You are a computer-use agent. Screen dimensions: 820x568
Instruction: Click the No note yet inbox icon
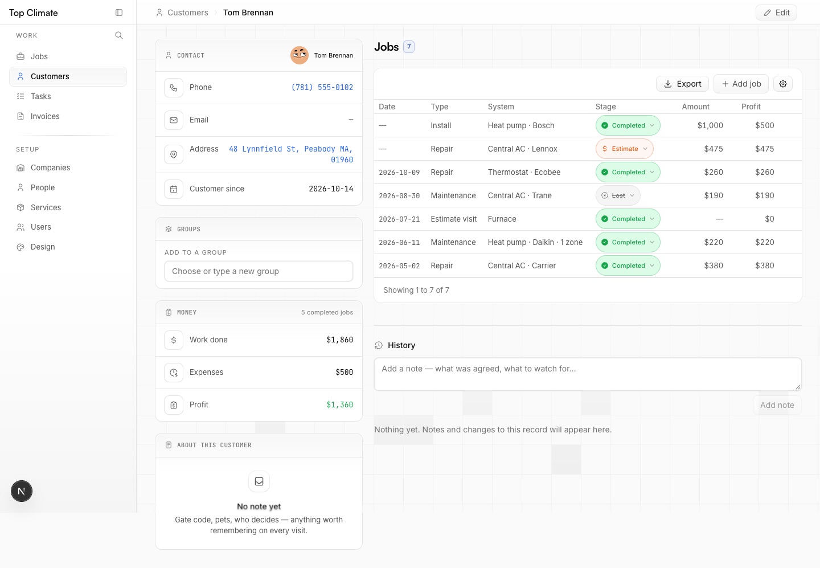click(259, 481)
